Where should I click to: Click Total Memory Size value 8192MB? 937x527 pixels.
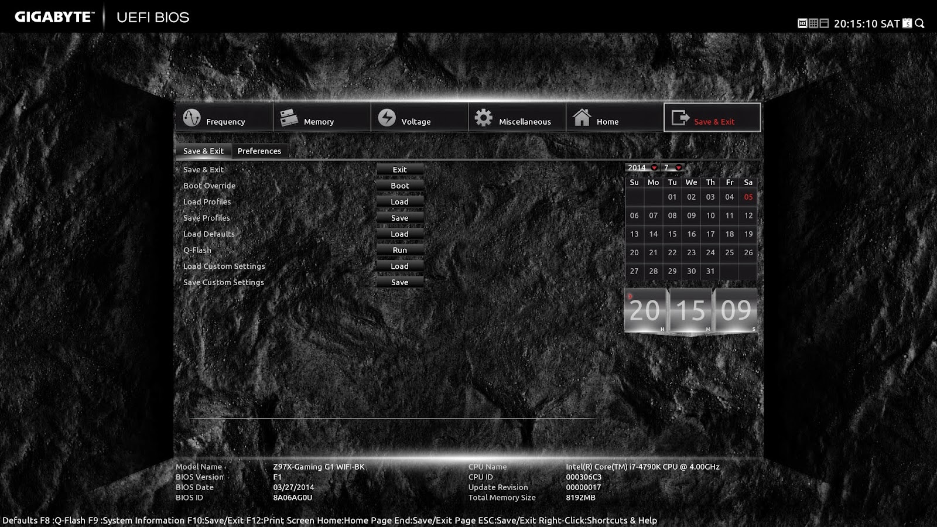coord(580,498)
